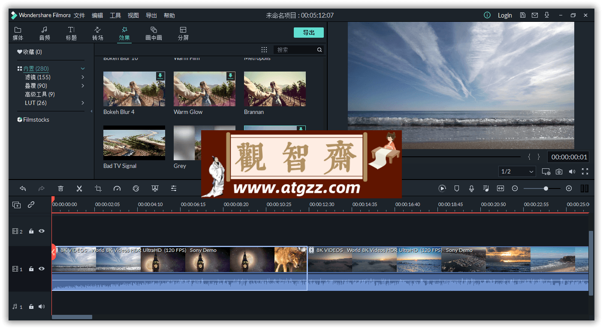The image size is (603, 329).
Task: Collapse the category sidebar with arrow handle
Action: click(x=91, y=111)
